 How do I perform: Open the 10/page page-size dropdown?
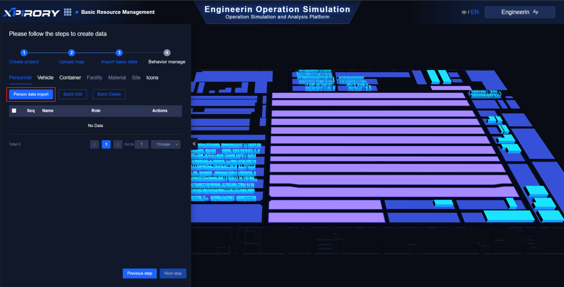point(166,144)
